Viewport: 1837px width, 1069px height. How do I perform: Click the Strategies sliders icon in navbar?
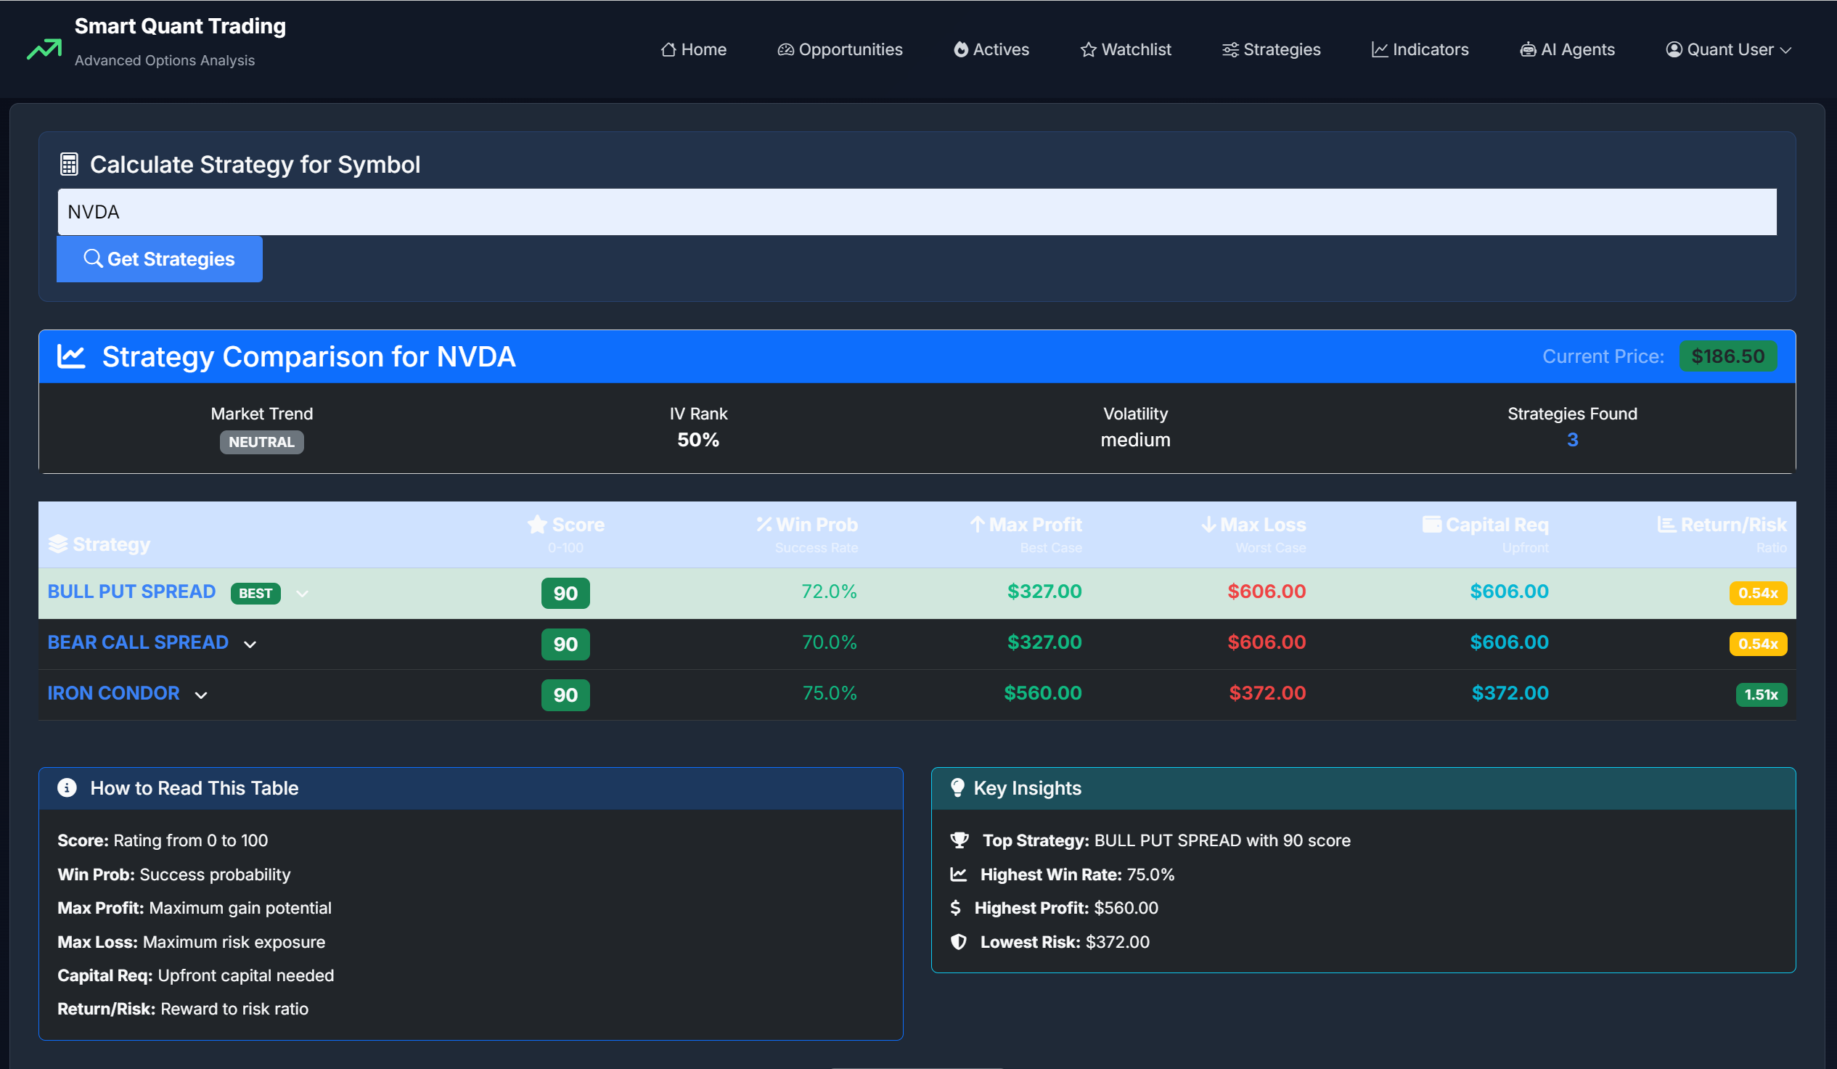[1230, 49]
